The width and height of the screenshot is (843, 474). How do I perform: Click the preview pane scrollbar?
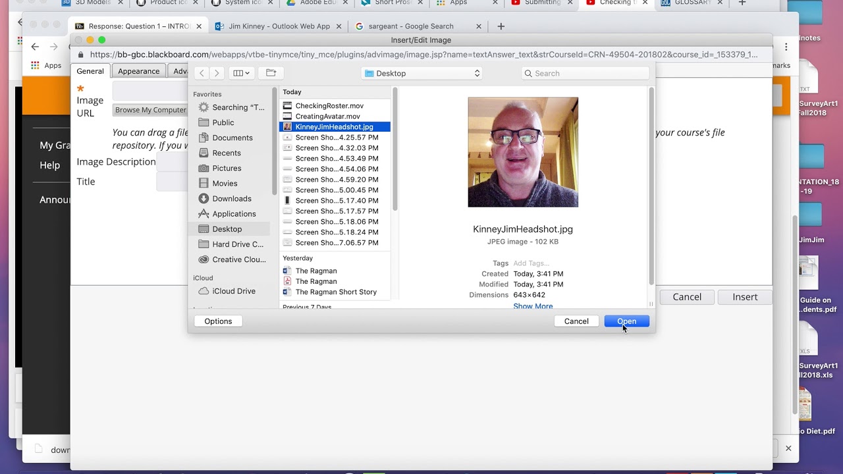(x=651, y=186)
